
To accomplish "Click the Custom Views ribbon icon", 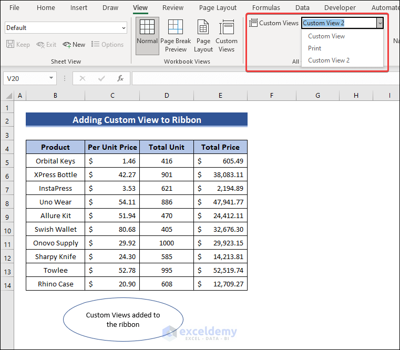I will 253,23.
